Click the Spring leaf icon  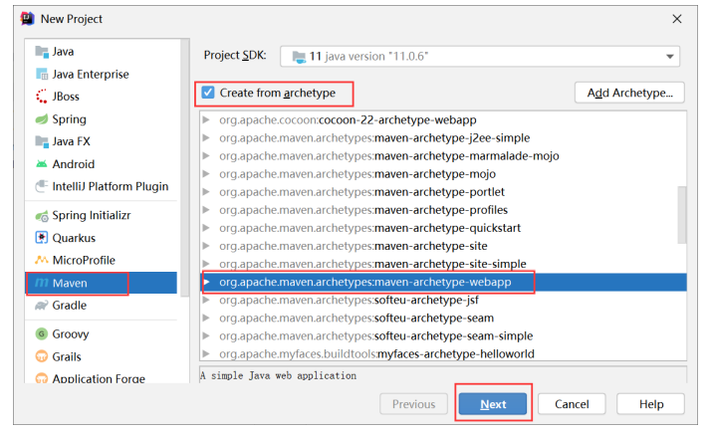[x=42, y=118]
